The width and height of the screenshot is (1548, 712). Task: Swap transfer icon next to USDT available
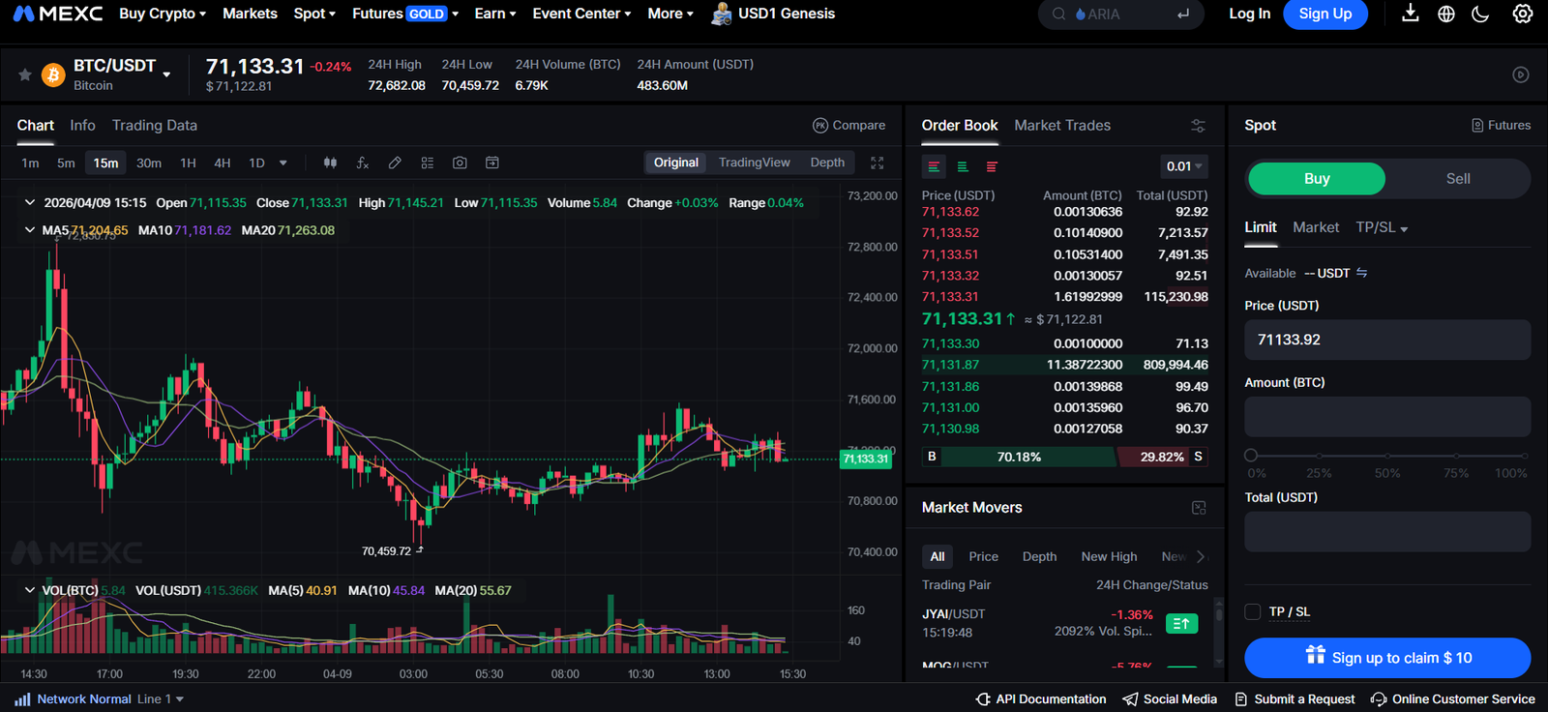coord(1362,273)
